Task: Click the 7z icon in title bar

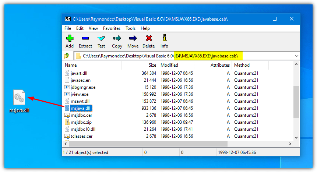Action: [x=68, y=19]
